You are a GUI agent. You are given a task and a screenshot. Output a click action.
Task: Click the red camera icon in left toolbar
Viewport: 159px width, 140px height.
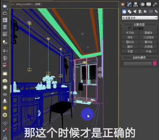pyautogui.click(x=5, y=65)
